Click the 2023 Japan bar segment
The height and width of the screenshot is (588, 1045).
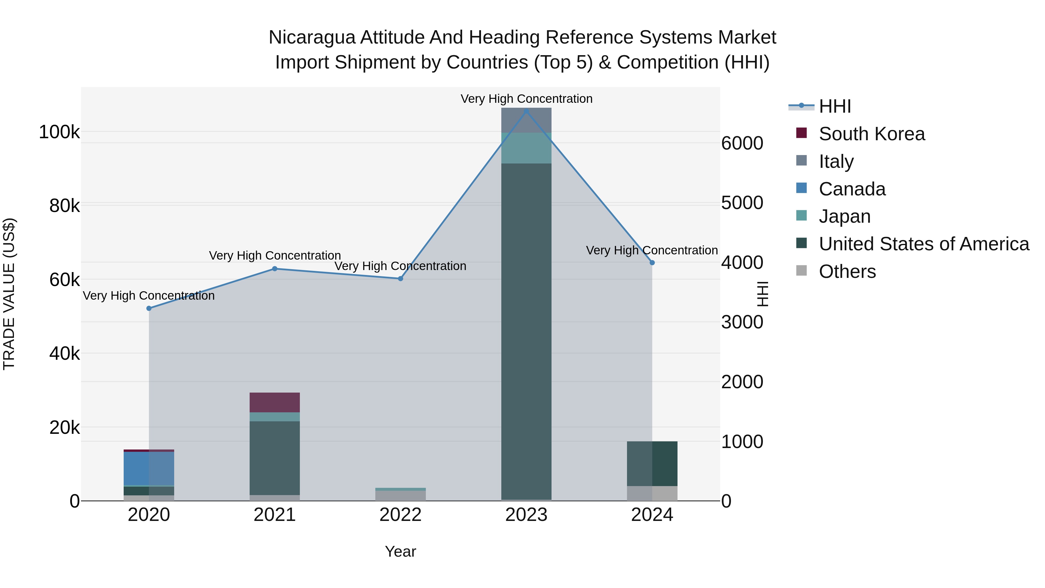(527, 148)
